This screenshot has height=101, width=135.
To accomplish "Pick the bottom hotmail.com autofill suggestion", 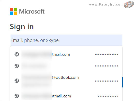I will (x=66, y=96).
